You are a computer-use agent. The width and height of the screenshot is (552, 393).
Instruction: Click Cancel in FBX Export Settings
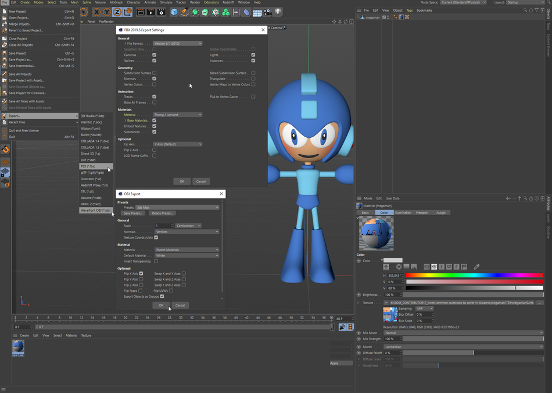[201, 181]
